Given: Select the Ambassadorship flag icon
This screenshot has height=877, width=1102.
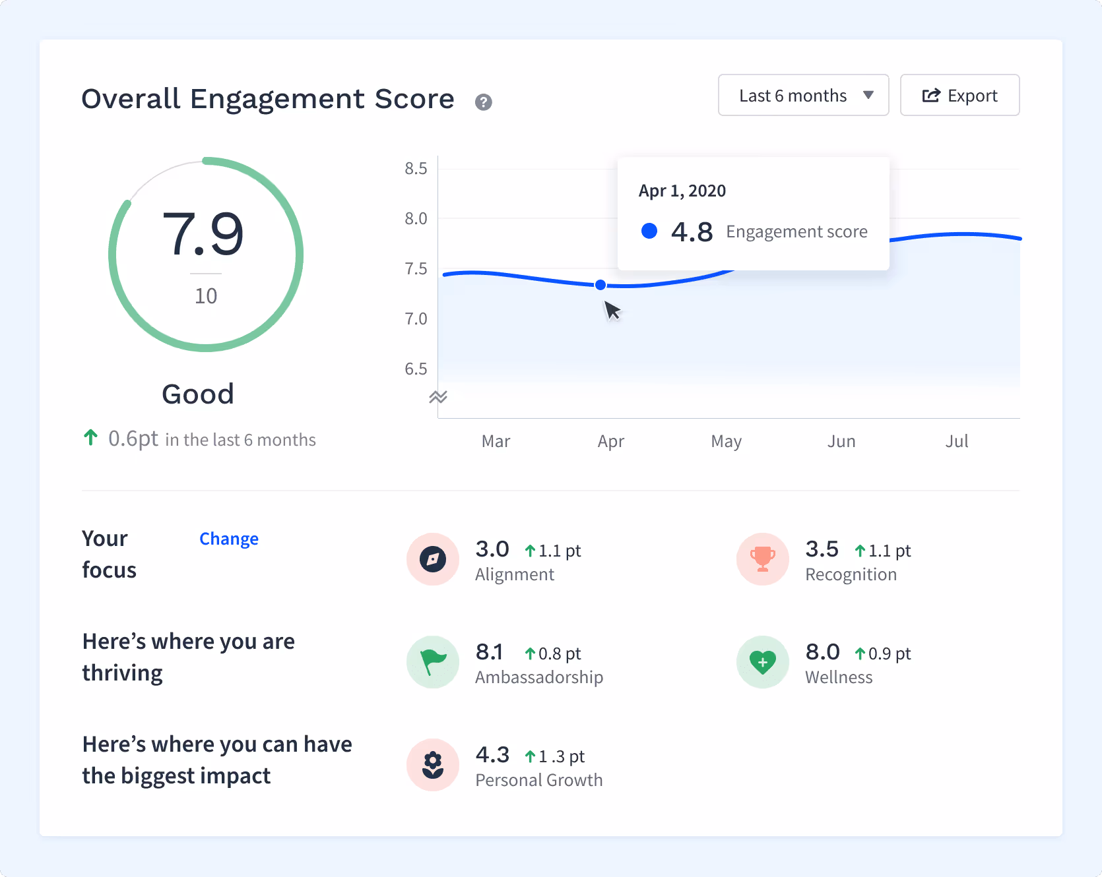Looking at the screenshot, I should coord(432,662).
